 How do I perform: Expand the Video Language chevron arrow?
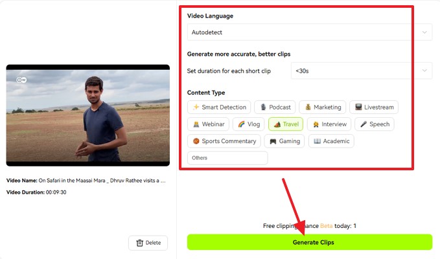point(424,32)
